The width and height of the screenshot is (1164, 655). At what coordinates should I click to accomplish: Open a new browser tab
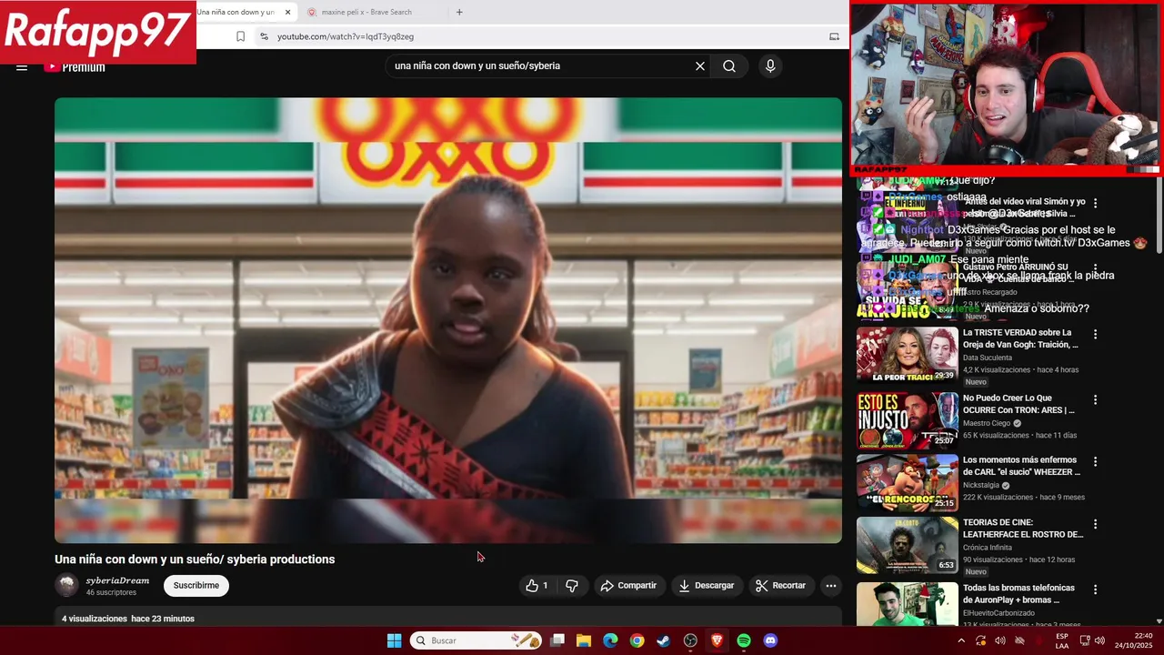(459, 12)
